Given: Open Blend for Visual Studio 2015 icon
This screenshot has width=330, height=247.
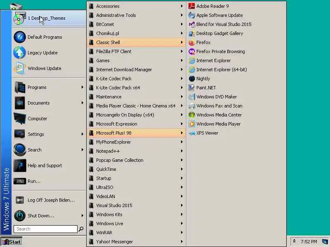Looking at the screenshot, I should click(191, 24).
